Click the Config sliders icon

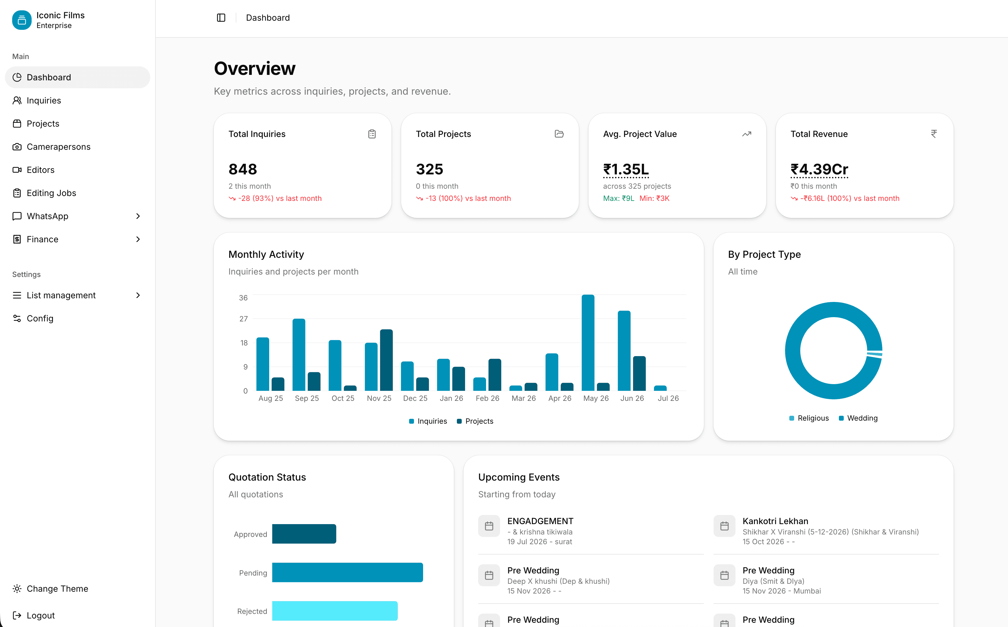tap(17, 318)
